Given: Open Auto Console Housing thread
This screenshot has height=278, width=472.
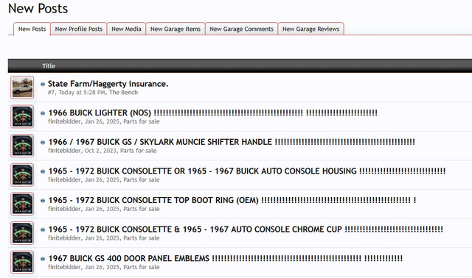Looking at the screenshot, I should [x=247, y=171].
